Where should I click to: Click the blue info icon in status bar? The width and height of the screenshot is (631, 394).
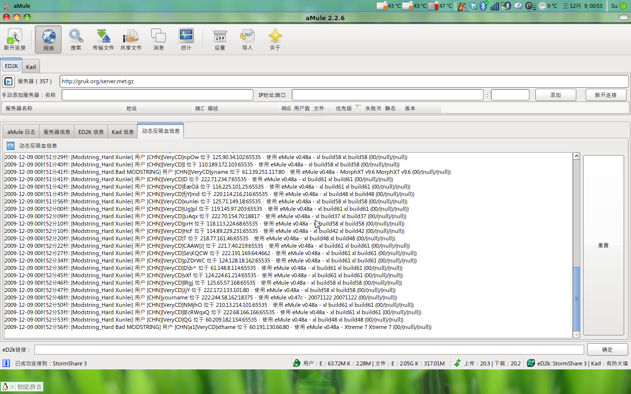(x=6, y=363)
